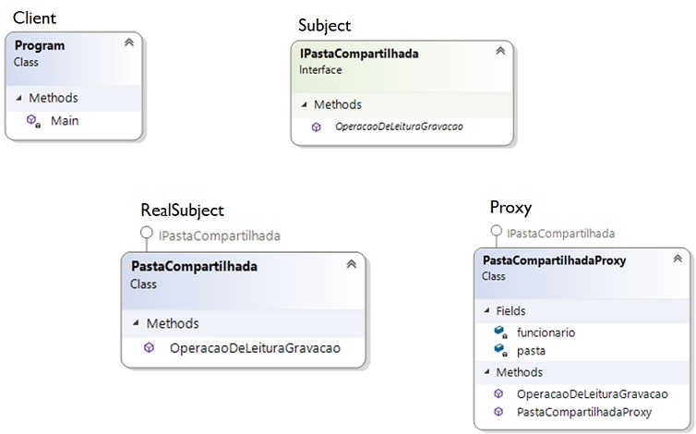
Task: Click the Main method icon in Program
Action: click(32, 121)
